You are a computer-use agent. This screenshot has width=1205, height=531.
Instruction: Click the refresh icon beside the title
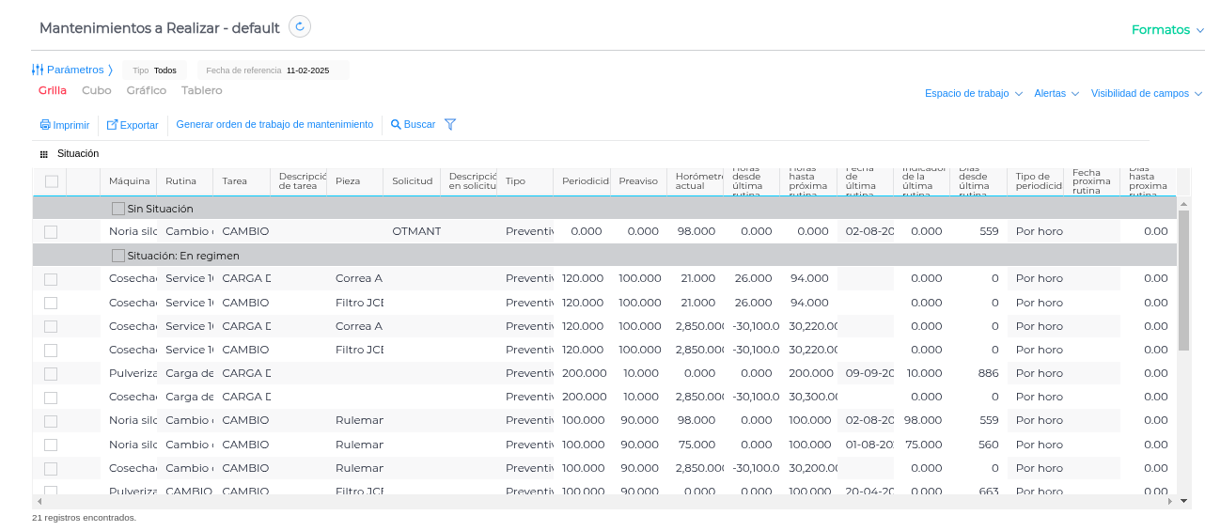point(300,27)
